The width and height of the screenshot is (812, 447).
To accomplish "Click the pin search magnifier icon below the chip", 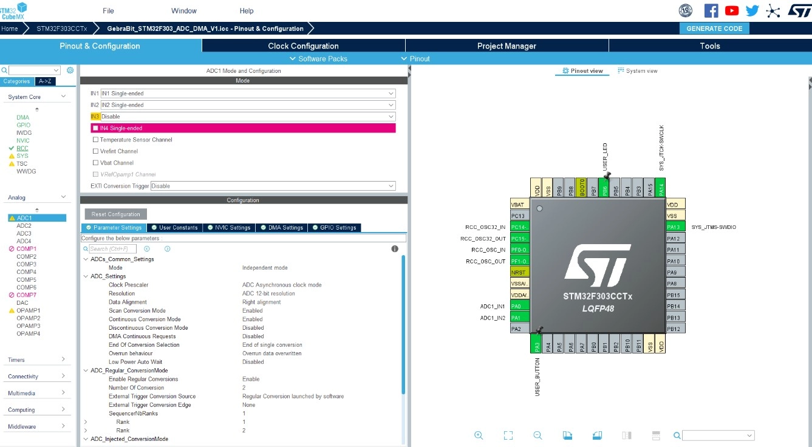I will tap(677, 435).
